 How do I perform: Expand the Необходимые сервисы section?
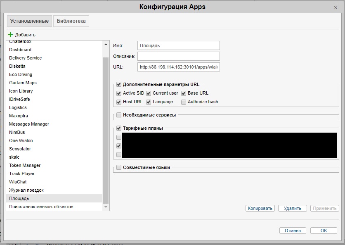coord(119,115)
